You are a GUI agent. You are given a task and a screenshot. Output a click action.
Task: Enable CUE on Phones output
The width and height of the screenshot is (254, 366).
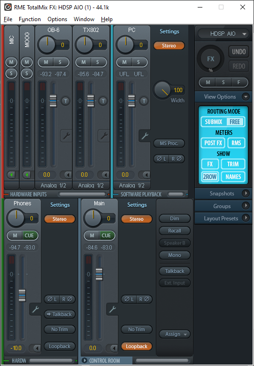click(x=30, y=235)
